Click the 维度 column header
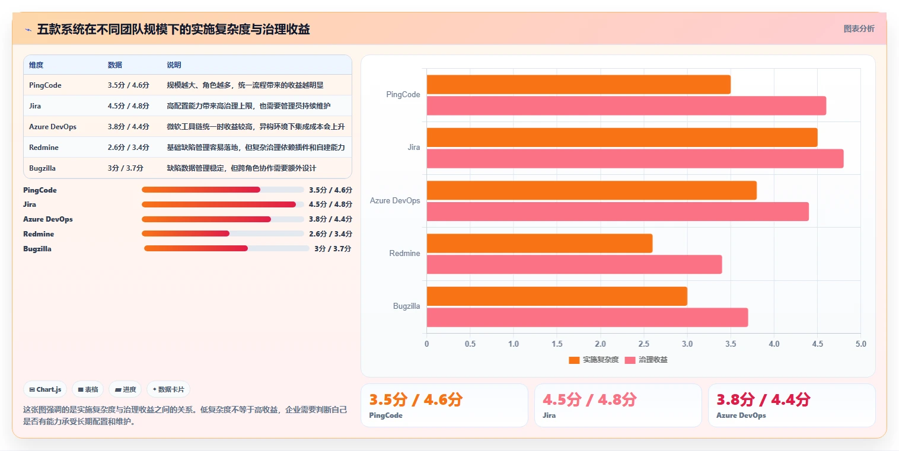This screenshot has width=899, height=451. point(36,65)
